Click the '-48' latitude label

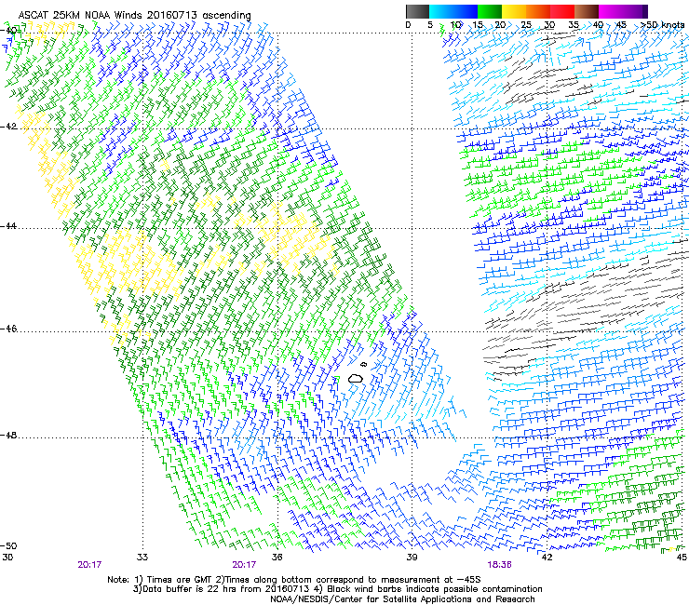click(x=9, y=435)
